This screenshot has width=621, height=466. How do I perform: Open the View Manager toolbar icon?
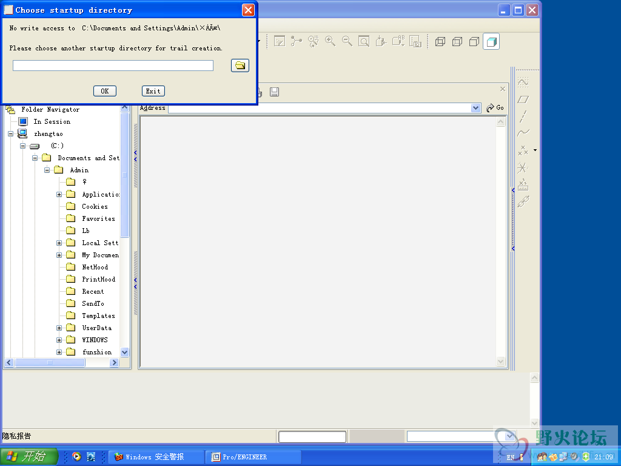(x=415, y=41)
